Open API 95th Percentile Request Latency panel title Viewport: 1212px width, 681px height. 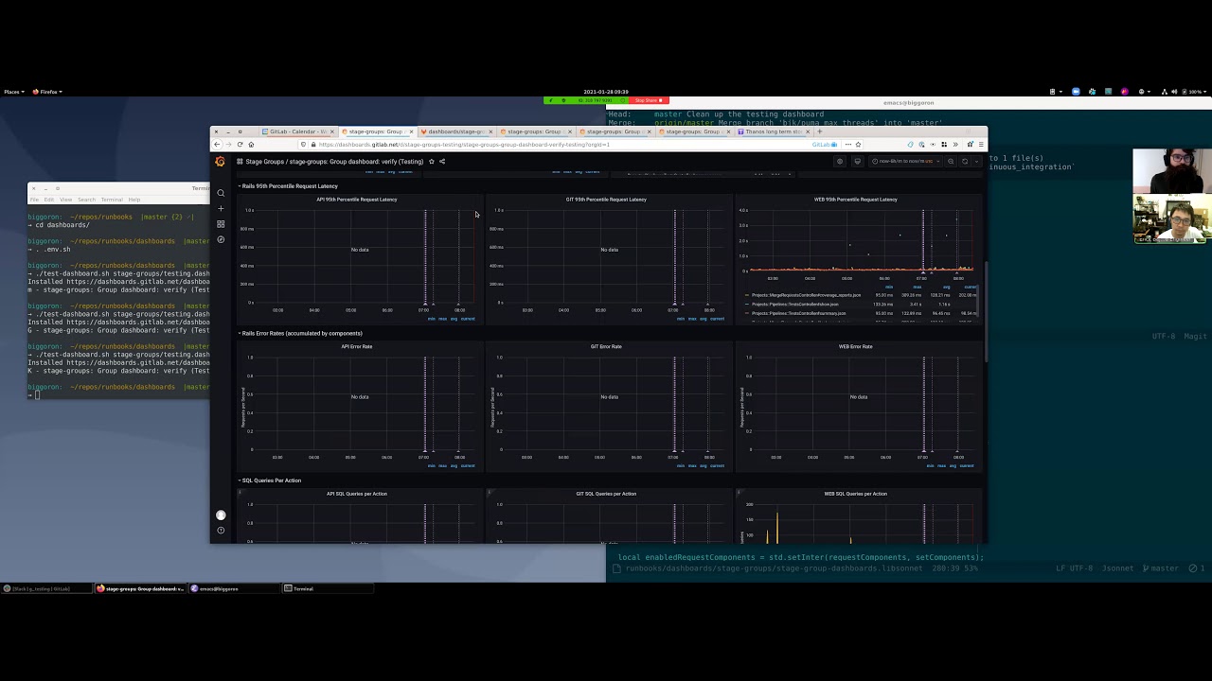(x=357, y=200)
